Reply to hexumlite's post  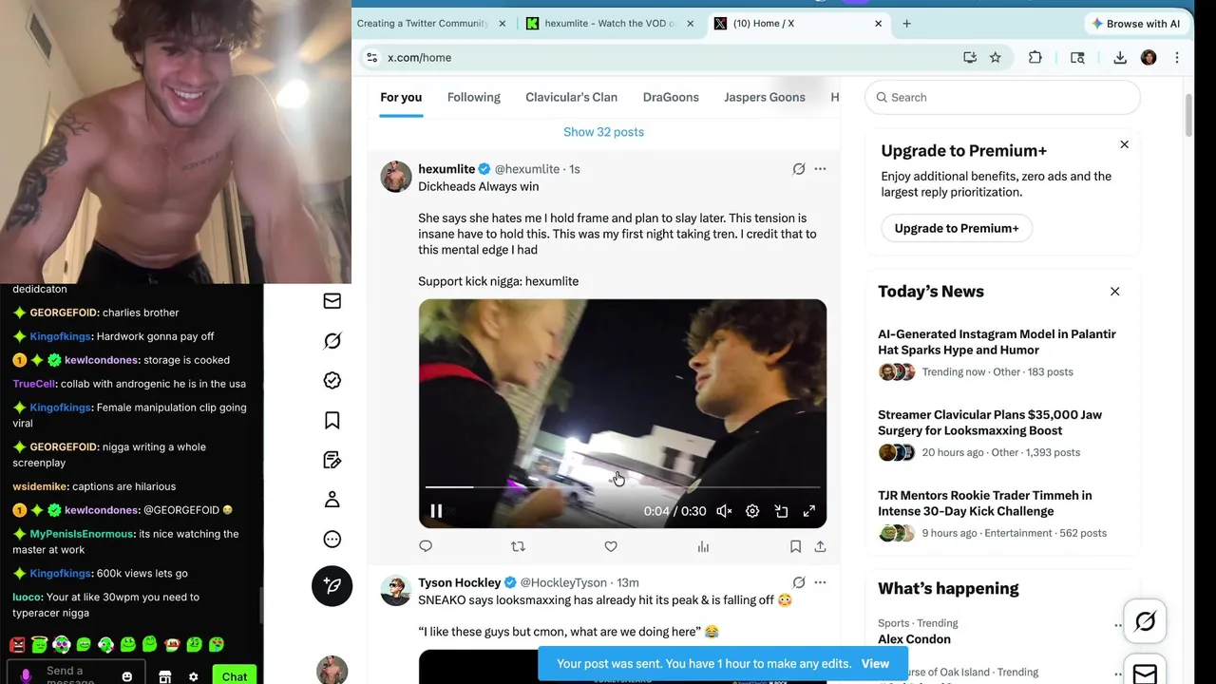[426, 546]
